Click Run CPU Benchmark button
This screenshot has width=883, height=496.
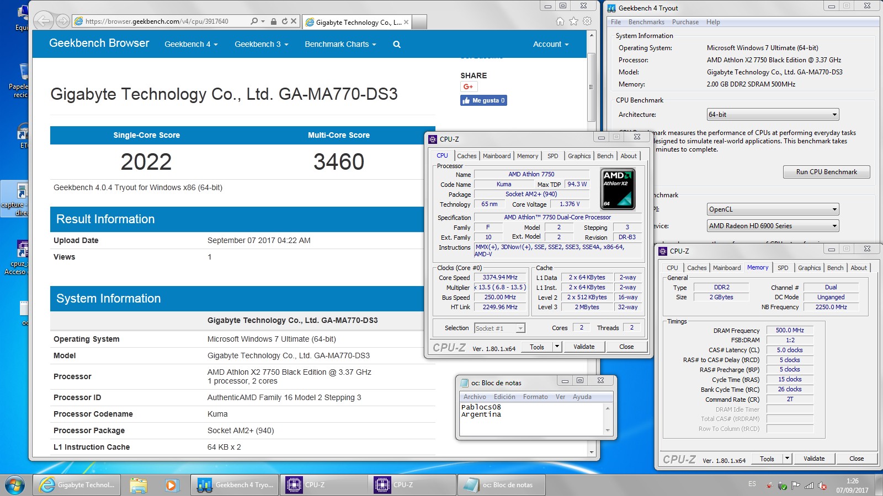pos(826,172)
